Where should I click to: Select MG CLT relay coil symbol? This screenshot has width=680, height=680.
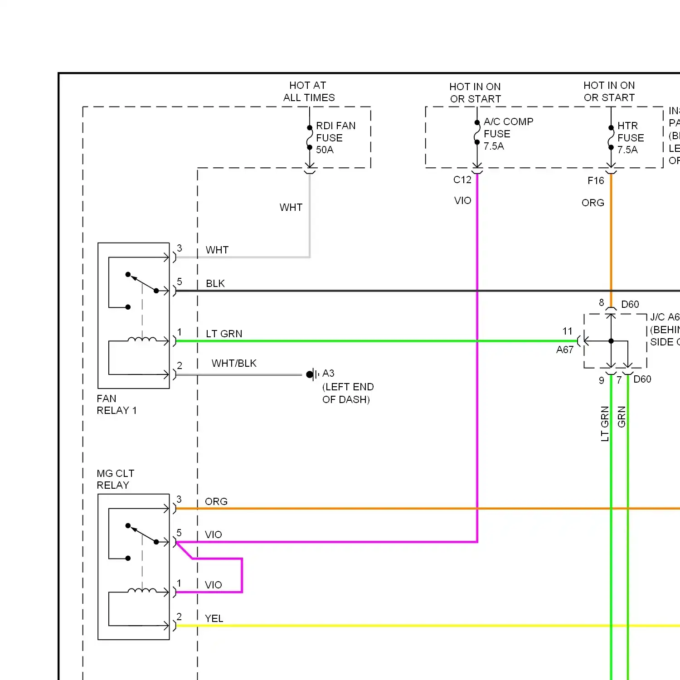tap(142, 591)
